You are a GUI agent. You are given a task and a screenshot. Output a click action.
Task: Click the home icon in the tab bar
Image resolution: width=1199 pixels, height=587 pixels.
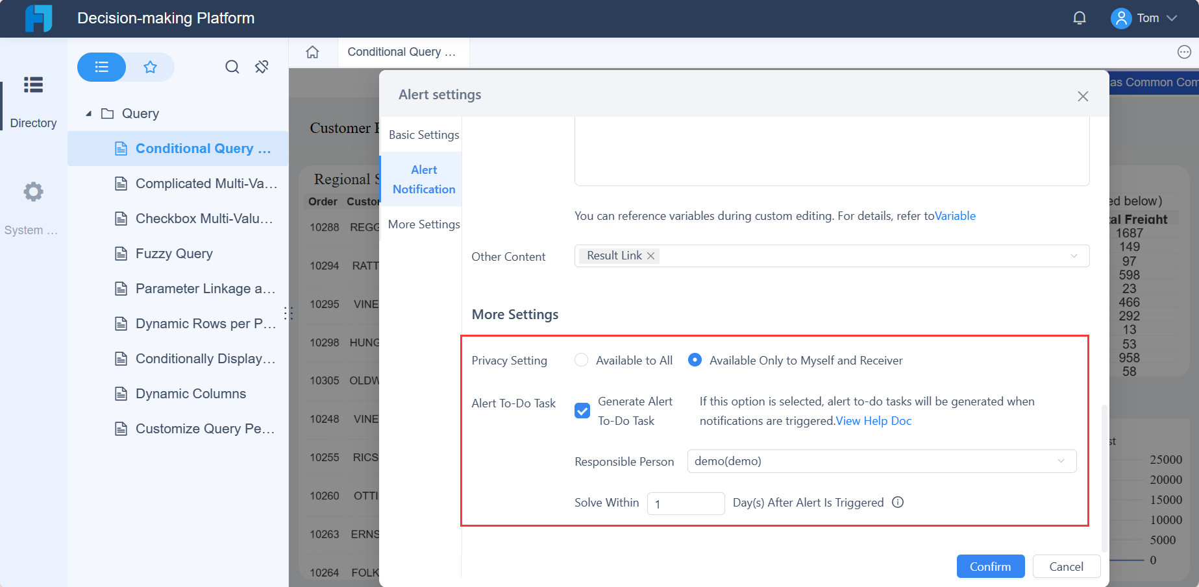point(312,52)
